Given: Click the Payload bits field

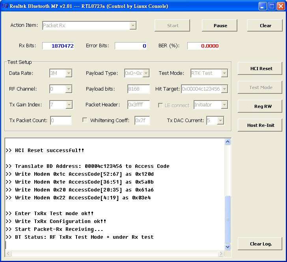Looking at the screenshot, I should click(x=138, y=89).
